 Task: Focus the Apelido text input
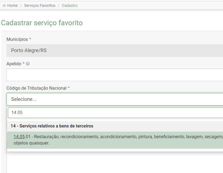[115, 75]
